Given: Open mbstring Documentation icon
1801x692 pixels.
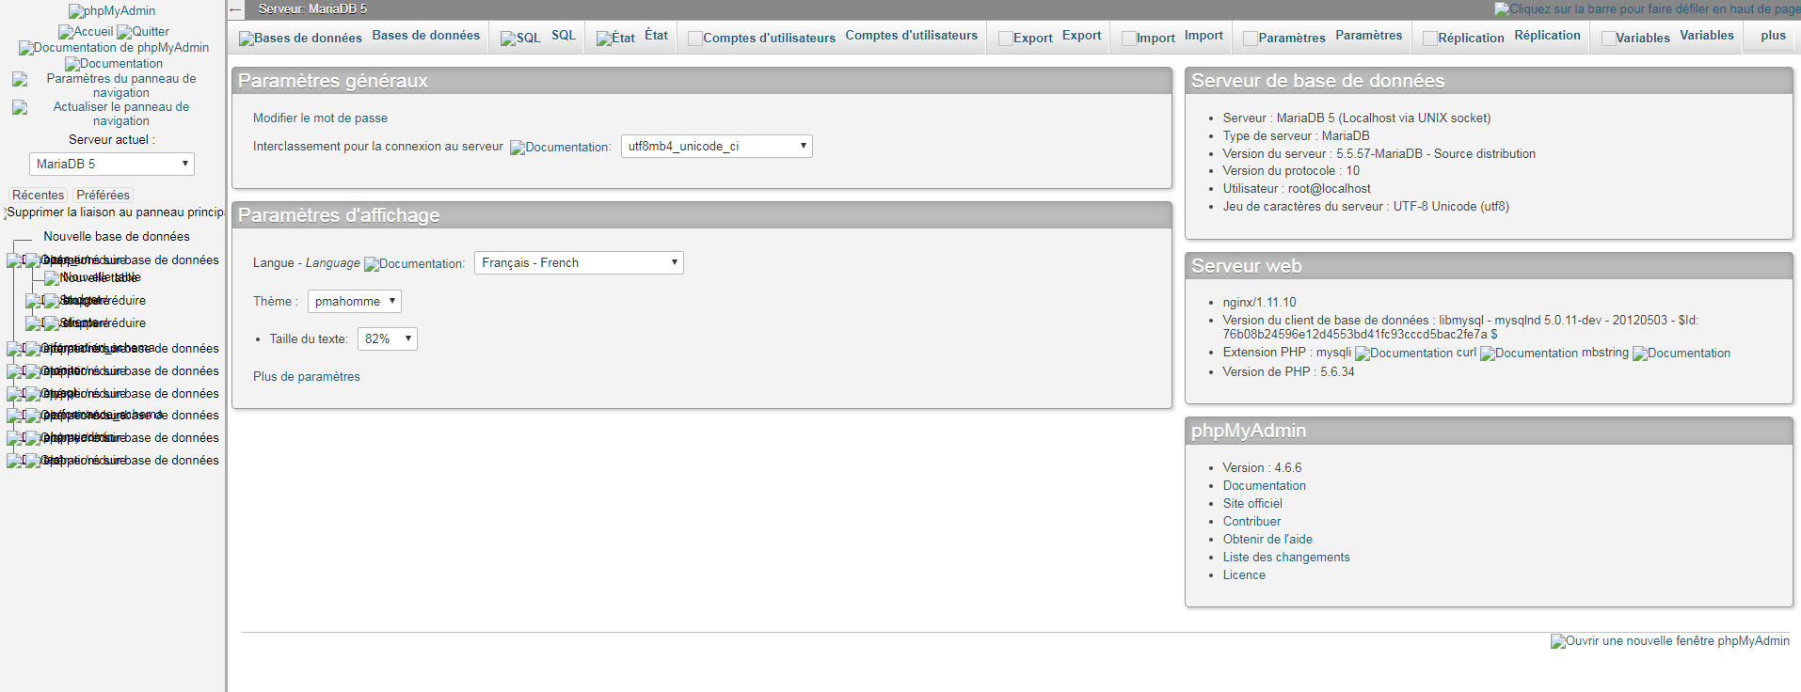Looking at the screenshot, I should coord(1681,354).
